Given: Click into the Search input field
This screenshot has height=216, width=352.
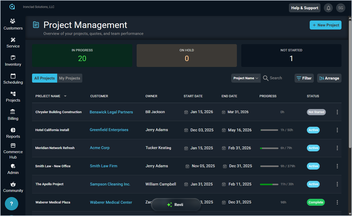Looking at the screenshot, I should pos(278,78).
